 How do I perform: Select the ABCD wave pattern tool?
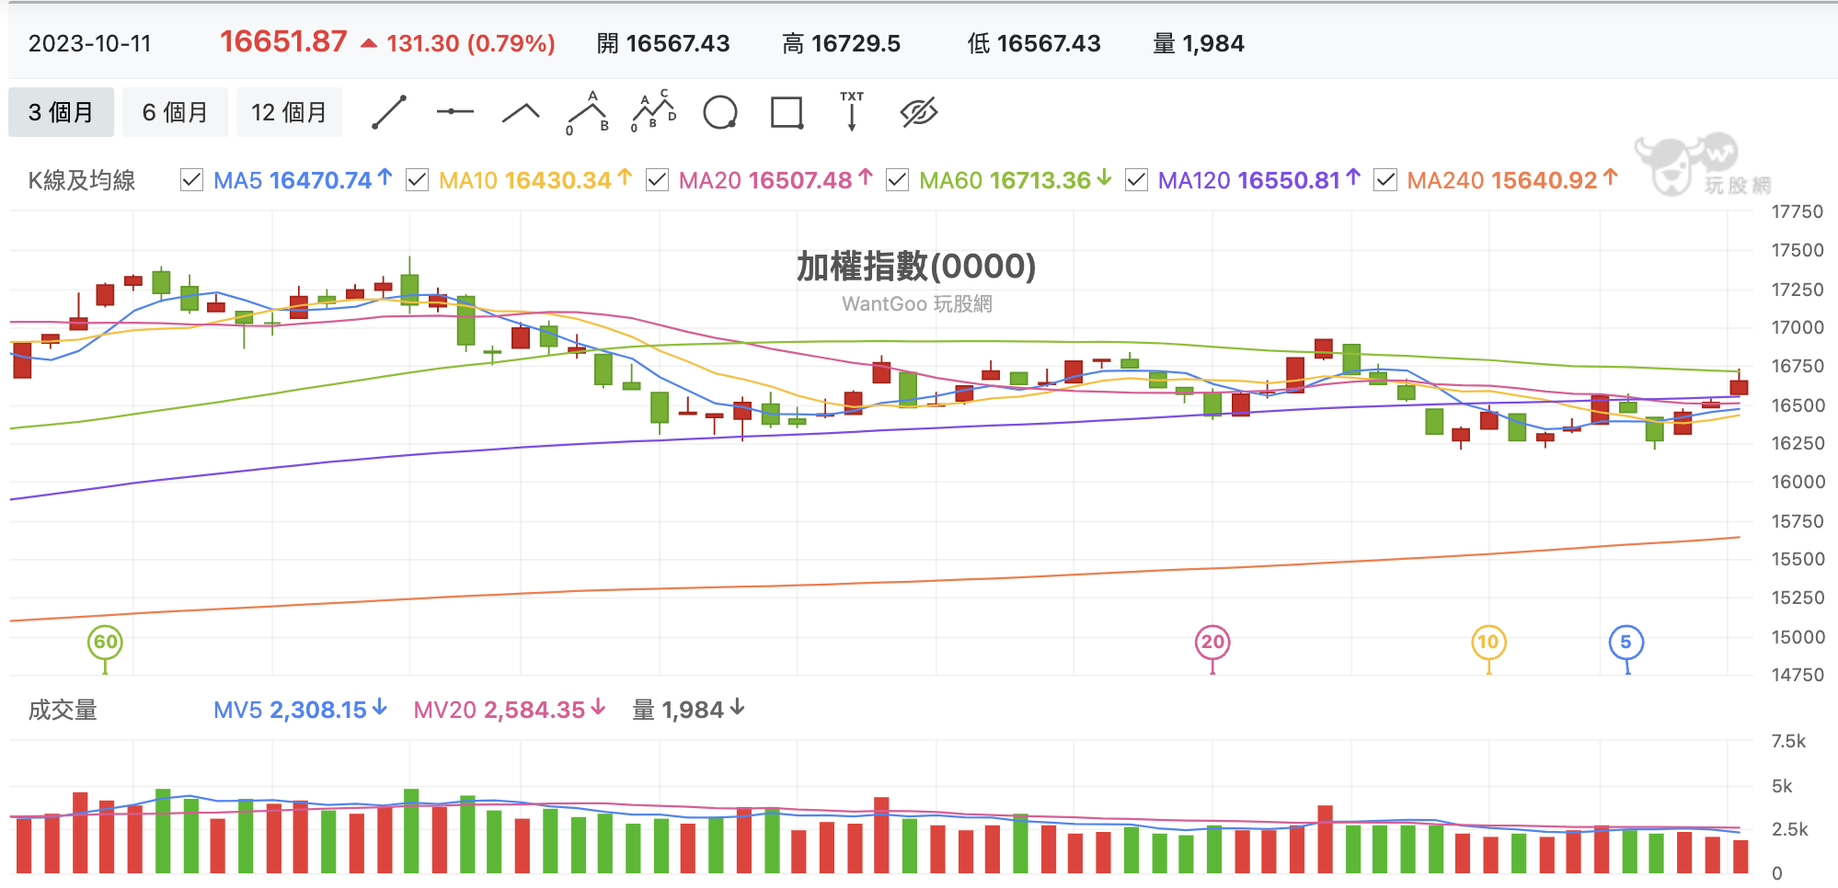(x=654, y=112)
